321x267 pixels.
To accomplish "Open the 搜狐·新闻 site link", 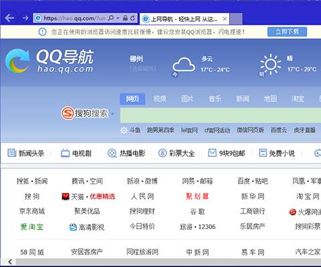I will [x=32, y=181].
